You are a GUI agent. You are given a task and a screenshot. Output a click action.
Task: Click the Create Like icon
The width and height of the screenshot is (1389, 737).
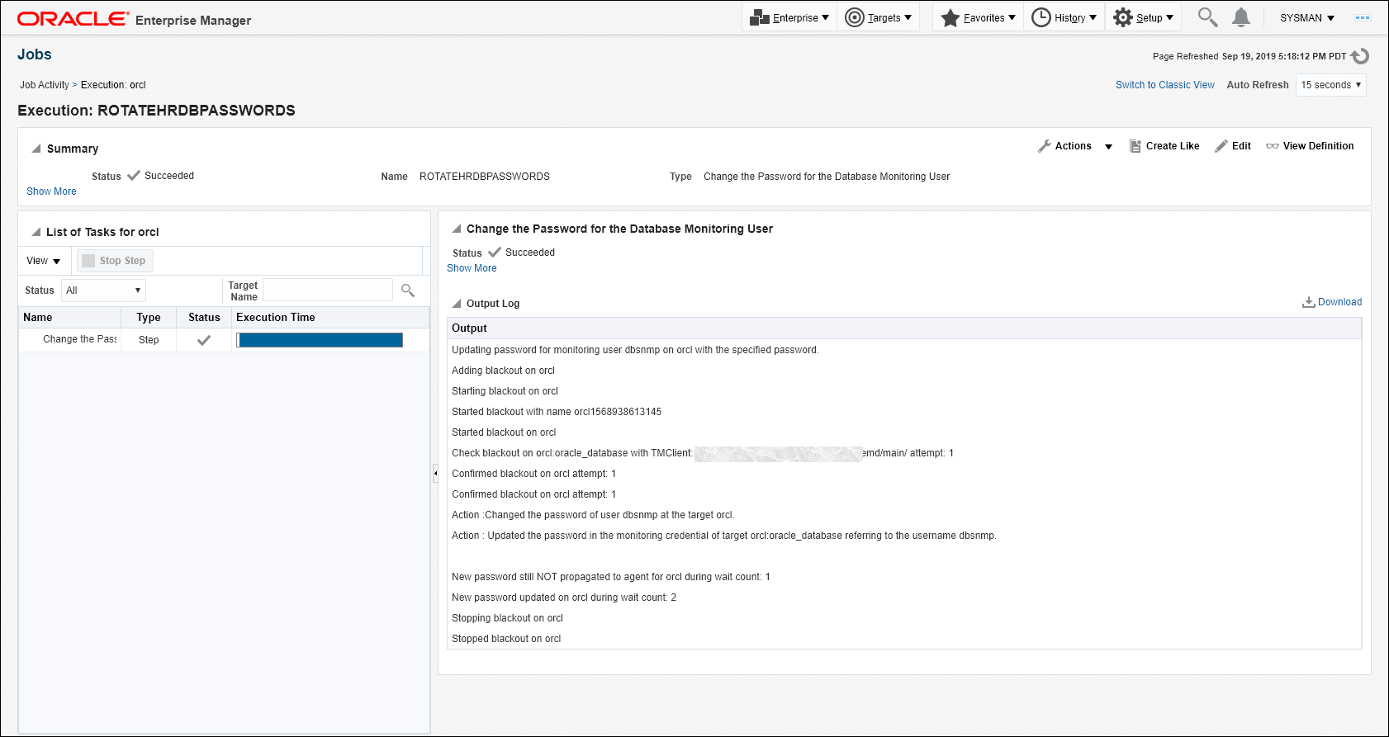point(1135,146)
